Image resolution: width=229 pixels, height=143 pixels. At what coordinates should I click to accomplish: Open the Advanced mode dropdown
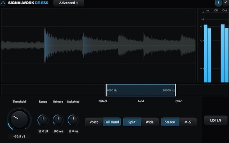pyautogui.click(x=69, y=3)
